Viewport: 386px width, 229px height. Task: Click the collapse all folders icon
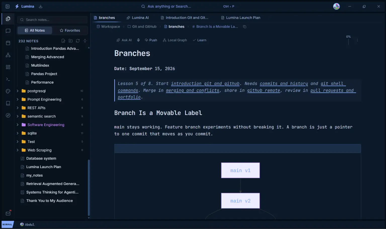tap(85, 41)
